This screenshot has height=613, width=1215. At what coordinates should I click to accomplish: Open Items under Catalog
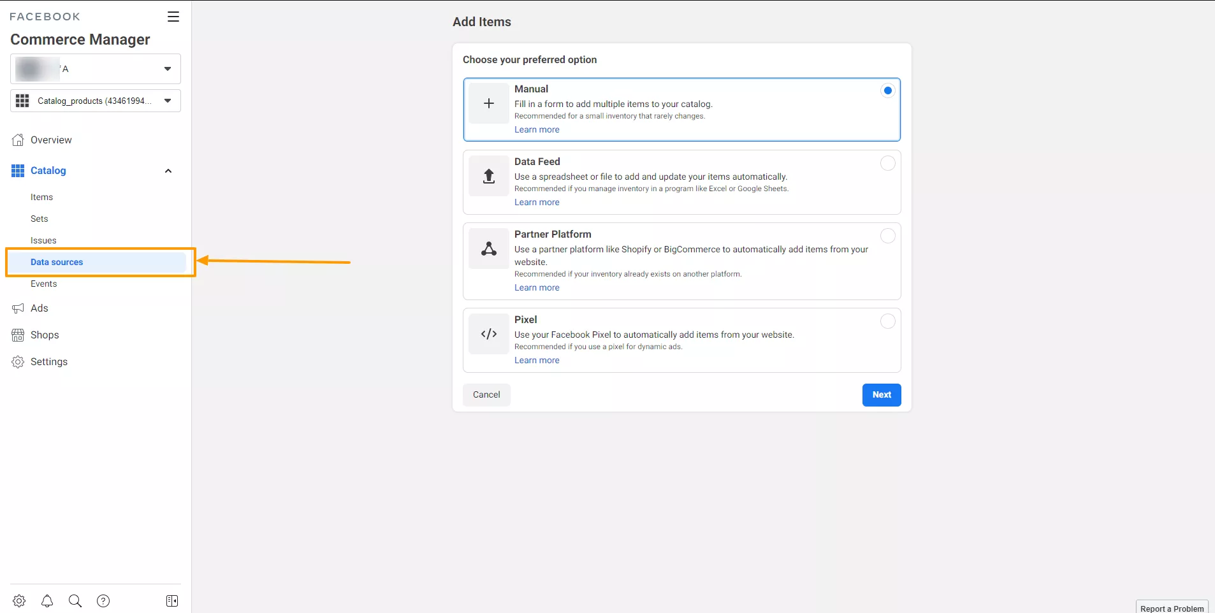41,198
